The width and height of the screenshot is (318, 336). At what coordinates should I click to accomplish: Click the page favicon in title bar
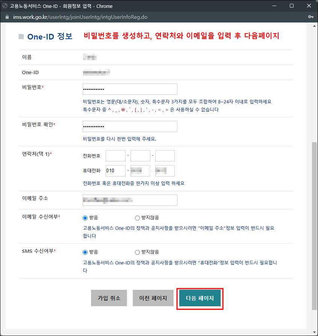tap(6, 5)
